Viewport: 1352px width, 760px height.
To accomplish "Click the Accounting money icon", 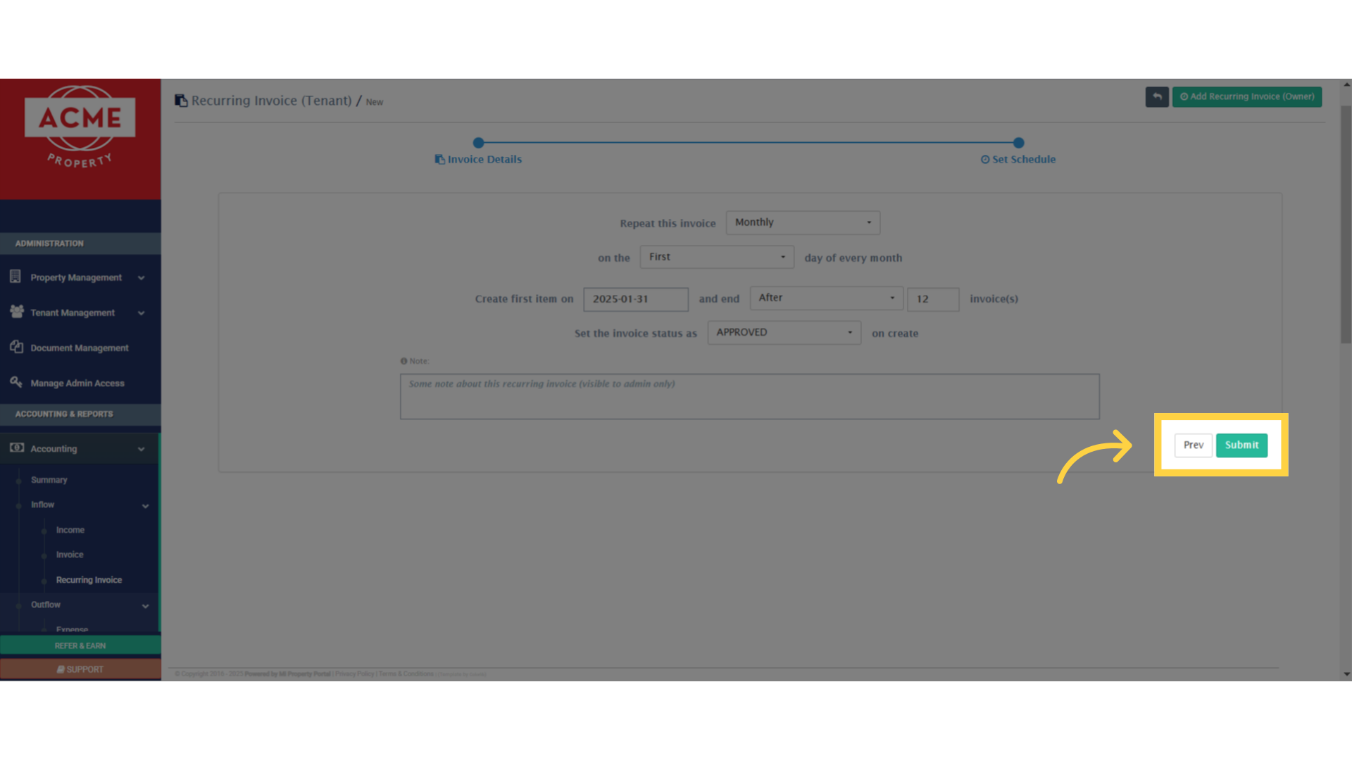I will click(17, 448).
